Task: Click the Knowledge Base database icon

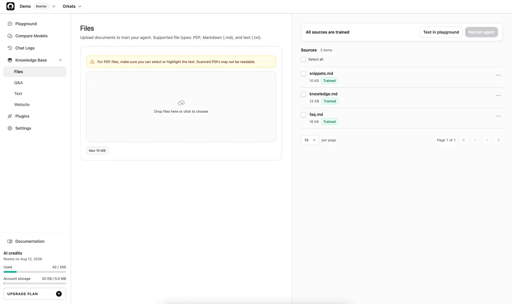Action: 10,60
